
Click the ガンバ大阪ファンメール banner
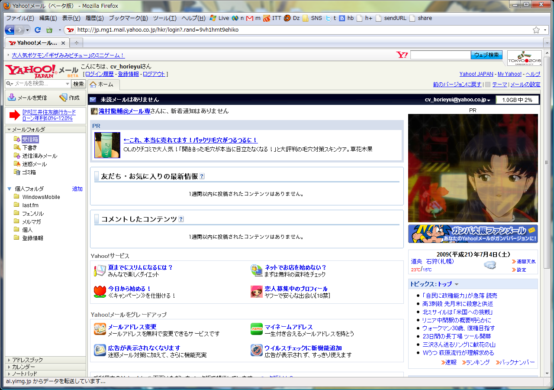[x=473, y=234]
